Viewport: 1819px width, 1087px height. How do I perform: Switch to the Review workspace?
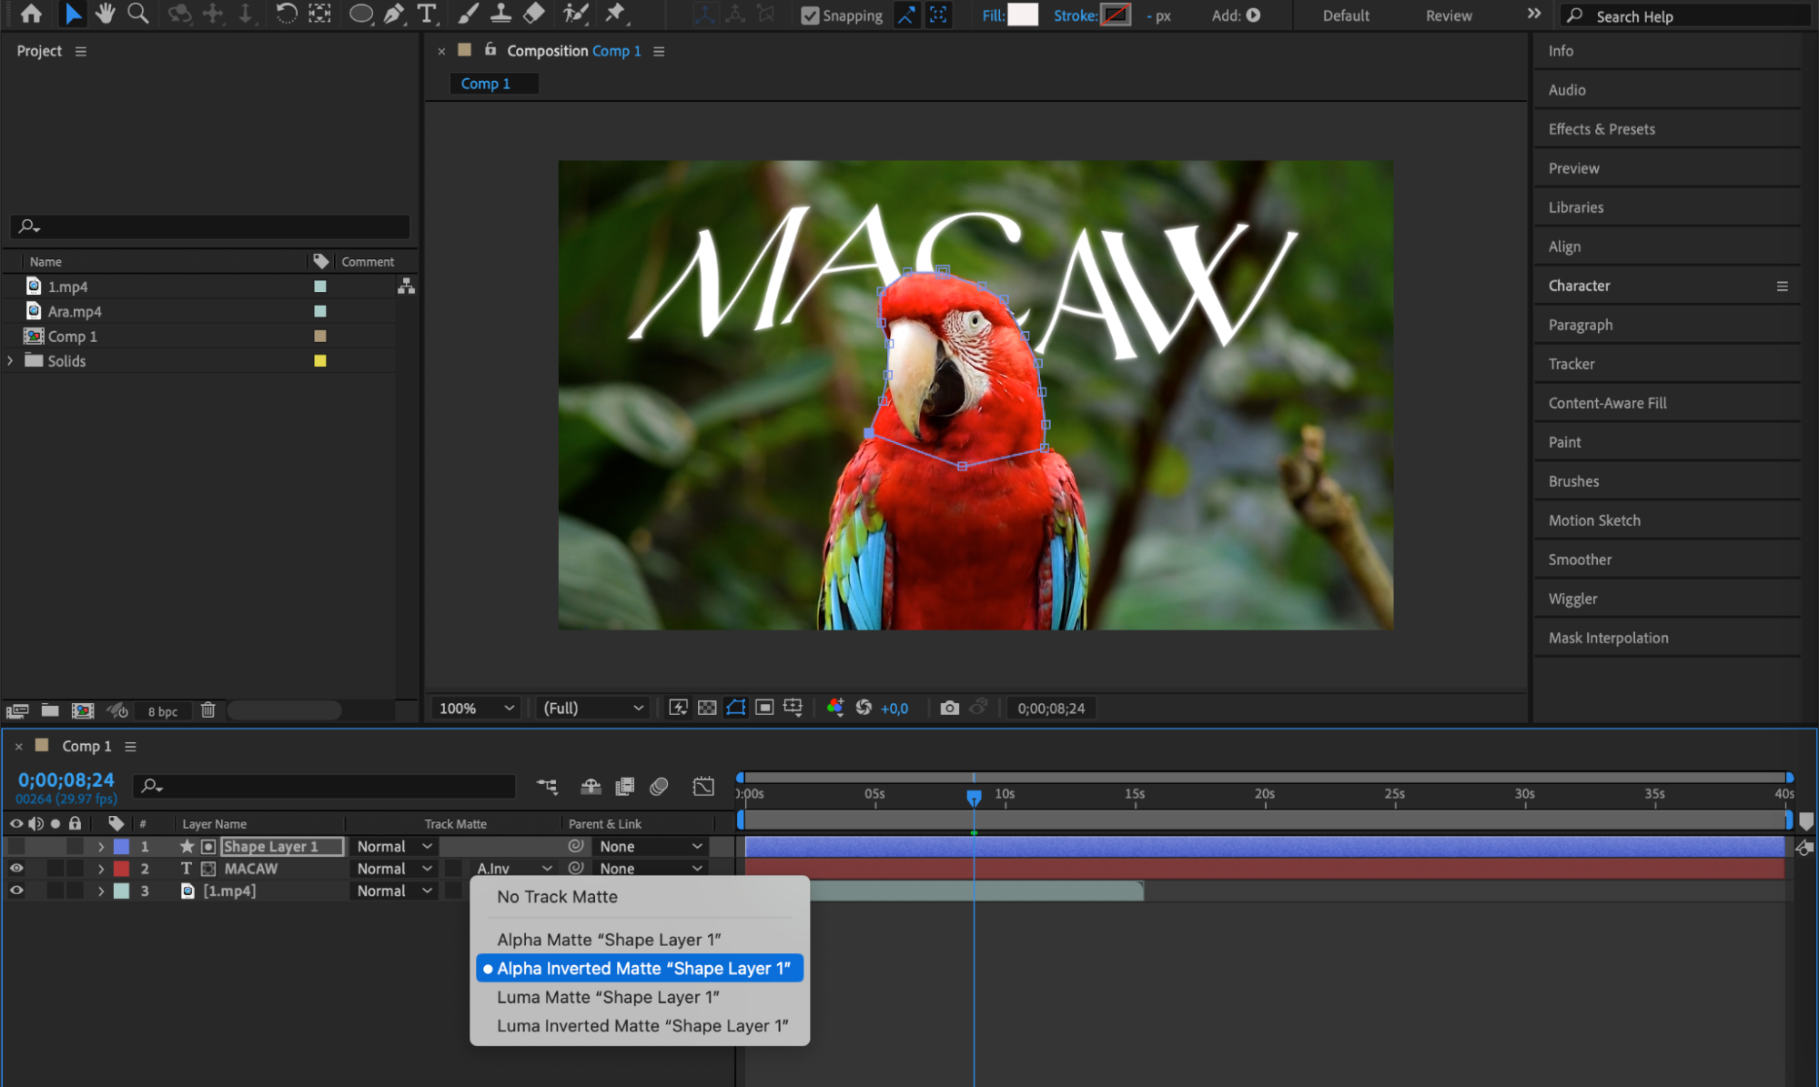[1449, 15]
